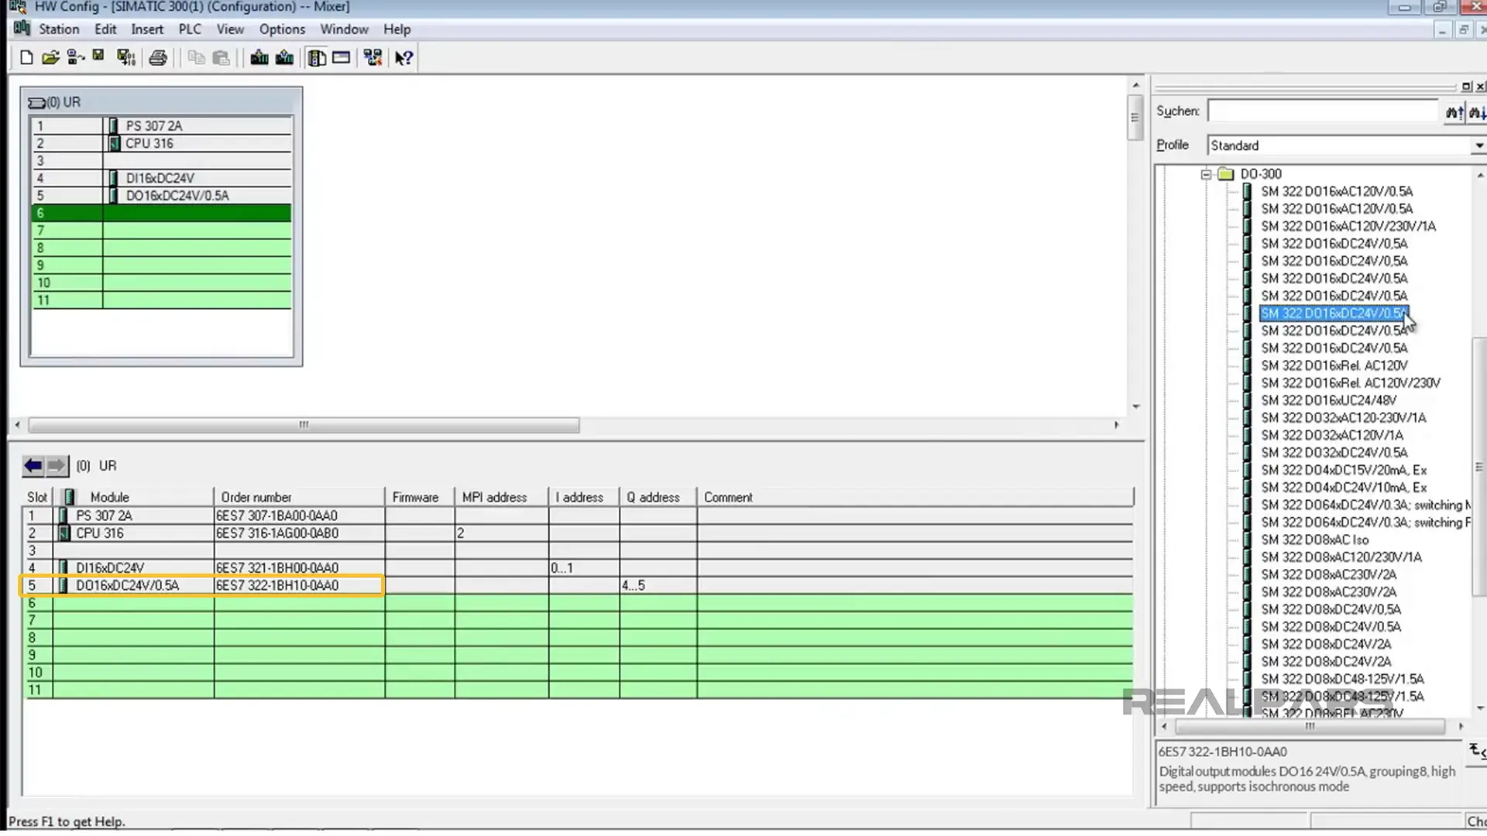Click the Open ONLINE station icon
The width and height of the screenshot is (1487, 836).
(75, 57)
